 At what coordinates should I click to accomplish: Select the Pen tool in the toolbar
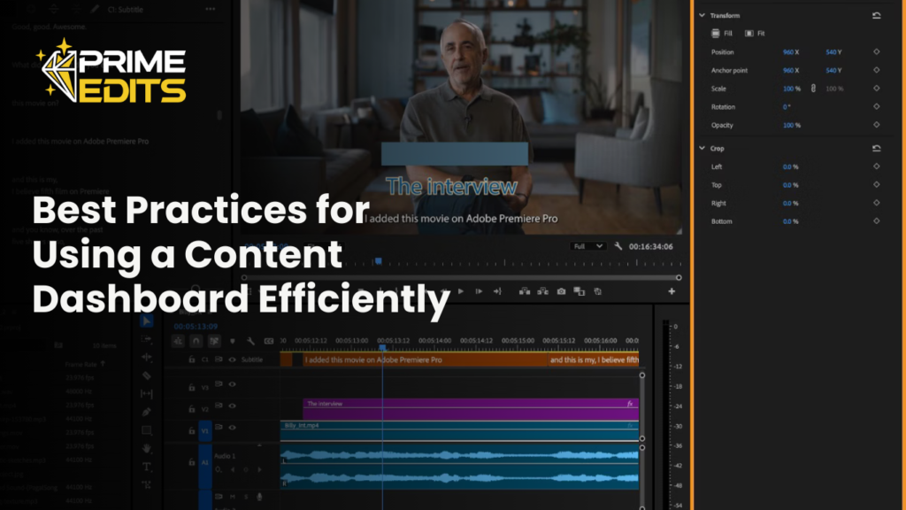pyautogui.click(x=147, y=412)
